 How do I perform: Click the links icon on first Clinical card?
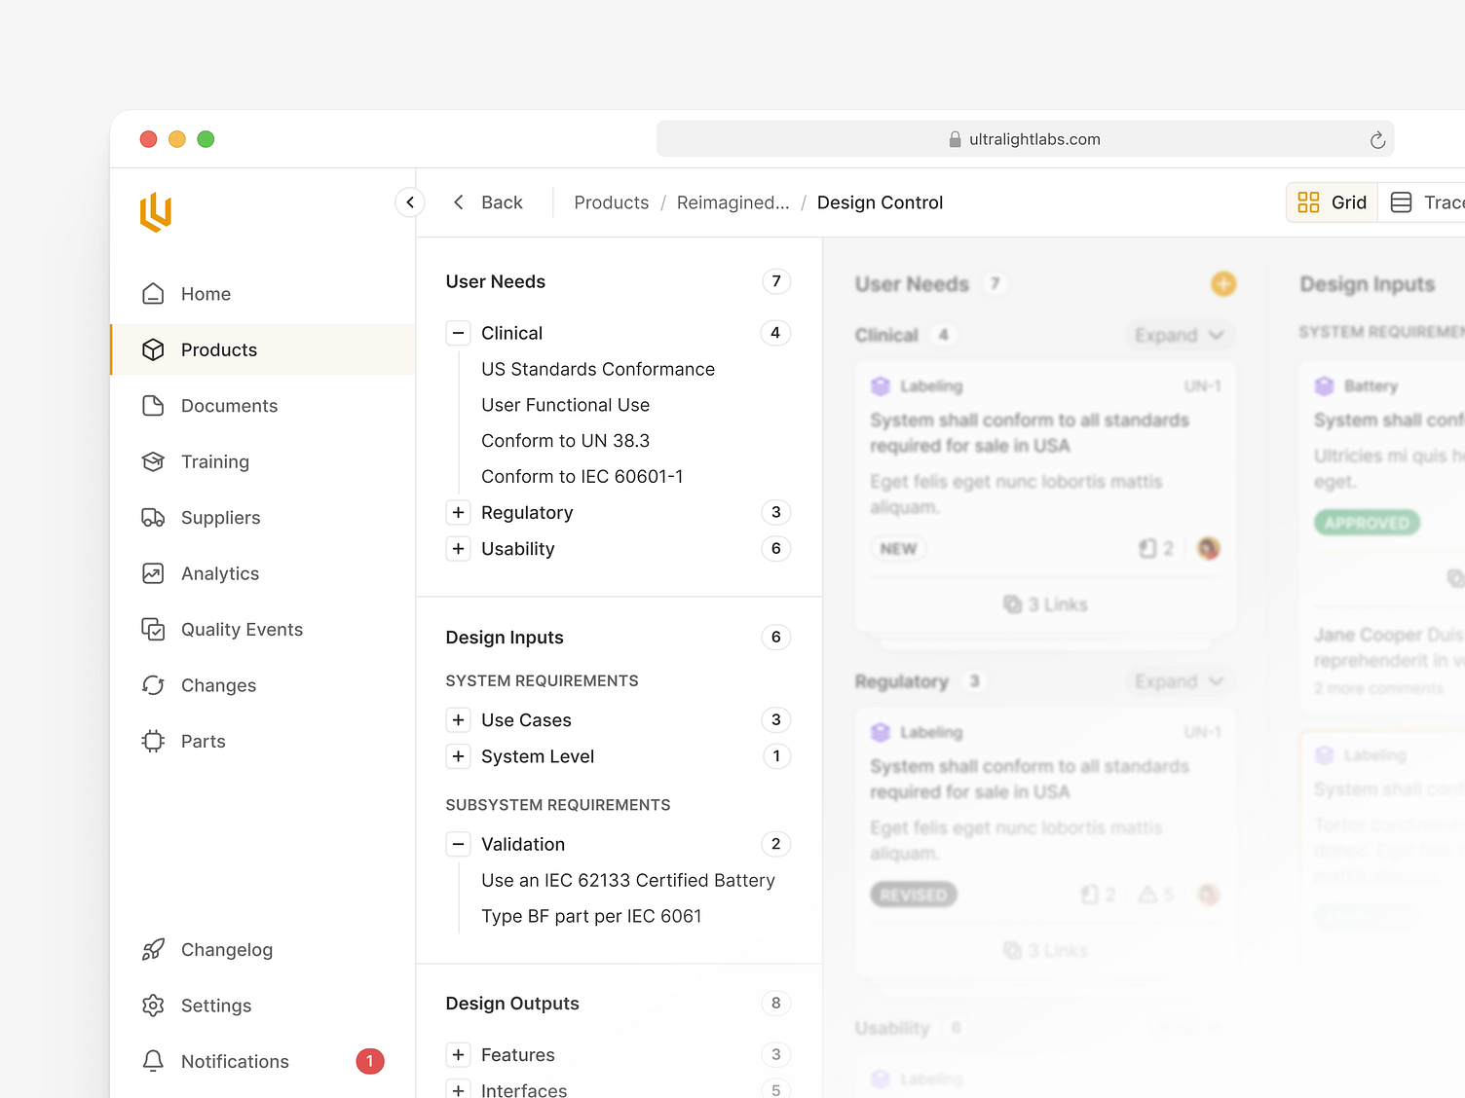tap(1013, 604)
